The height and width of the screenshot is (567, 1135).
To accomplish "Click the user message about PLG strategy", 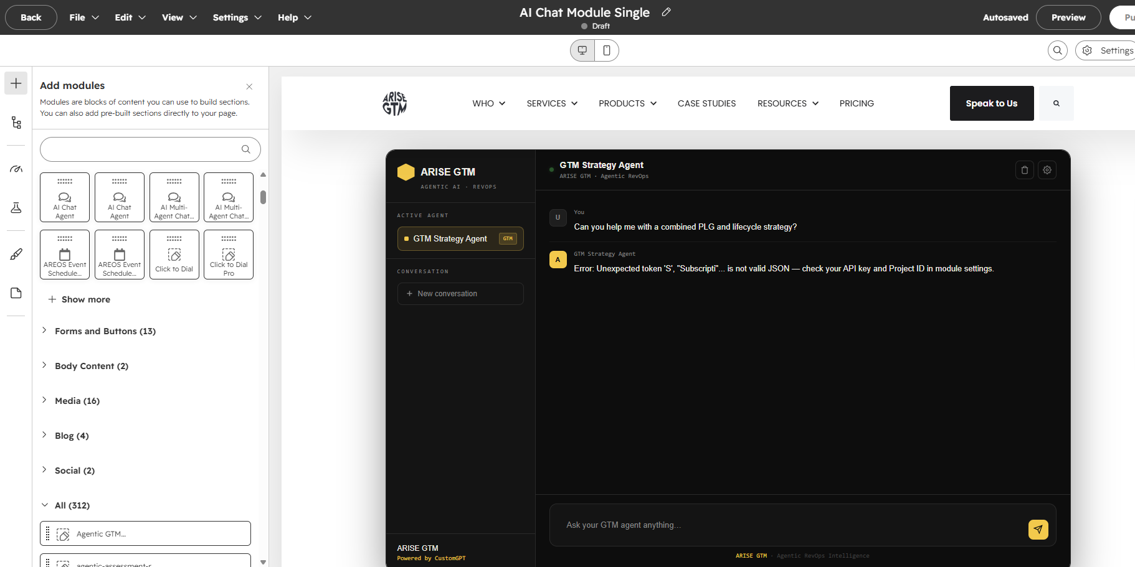I will [685, 227].
